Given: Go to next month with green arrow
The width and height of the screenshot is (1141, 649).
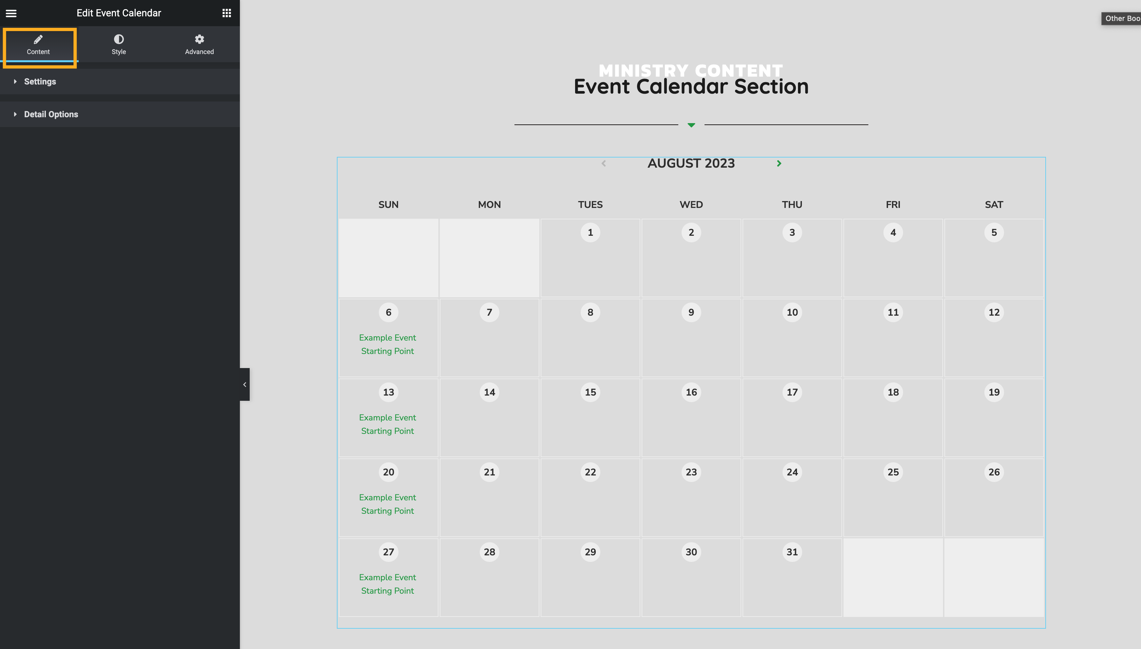Looking at the screenshot, I should tap(779, 164).
